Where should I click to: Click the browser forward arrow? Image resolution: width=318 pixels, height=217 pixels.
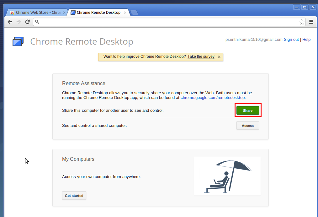(19, 22)
